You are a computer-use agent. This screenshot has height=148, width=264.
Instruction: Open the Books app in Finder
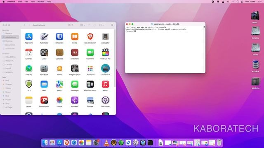75,37
